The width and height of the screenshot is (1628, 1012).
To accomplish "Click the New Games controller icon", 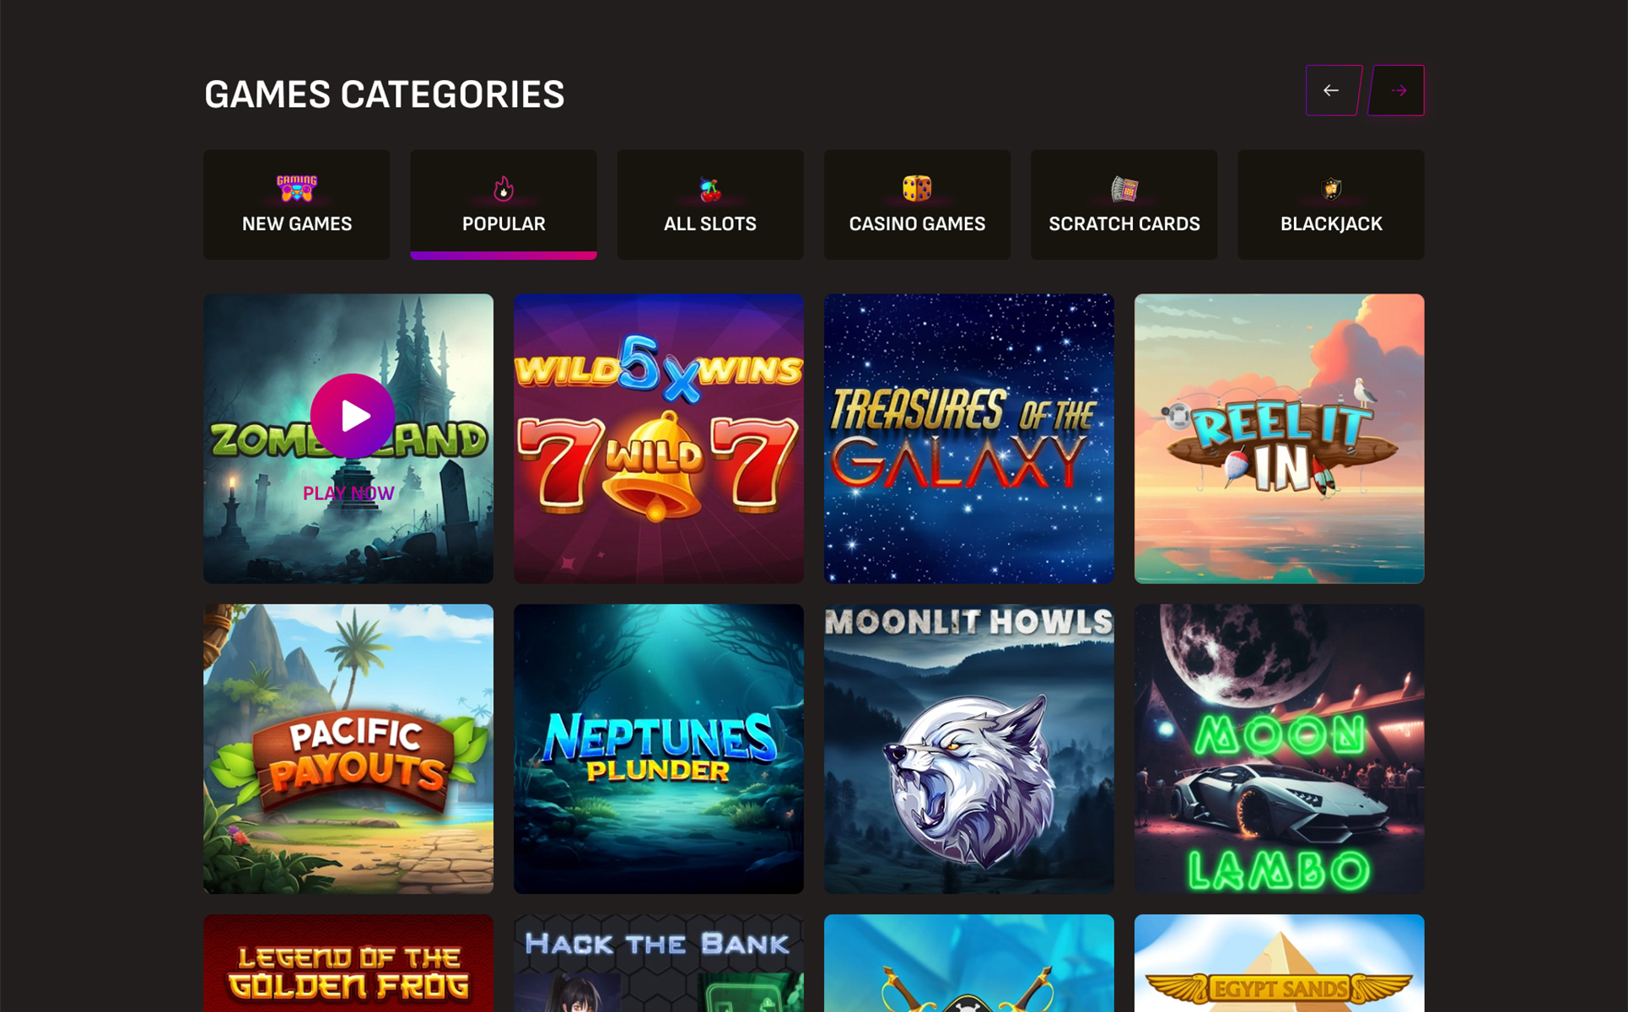I will pyautogui.click(x=297, y=188).
